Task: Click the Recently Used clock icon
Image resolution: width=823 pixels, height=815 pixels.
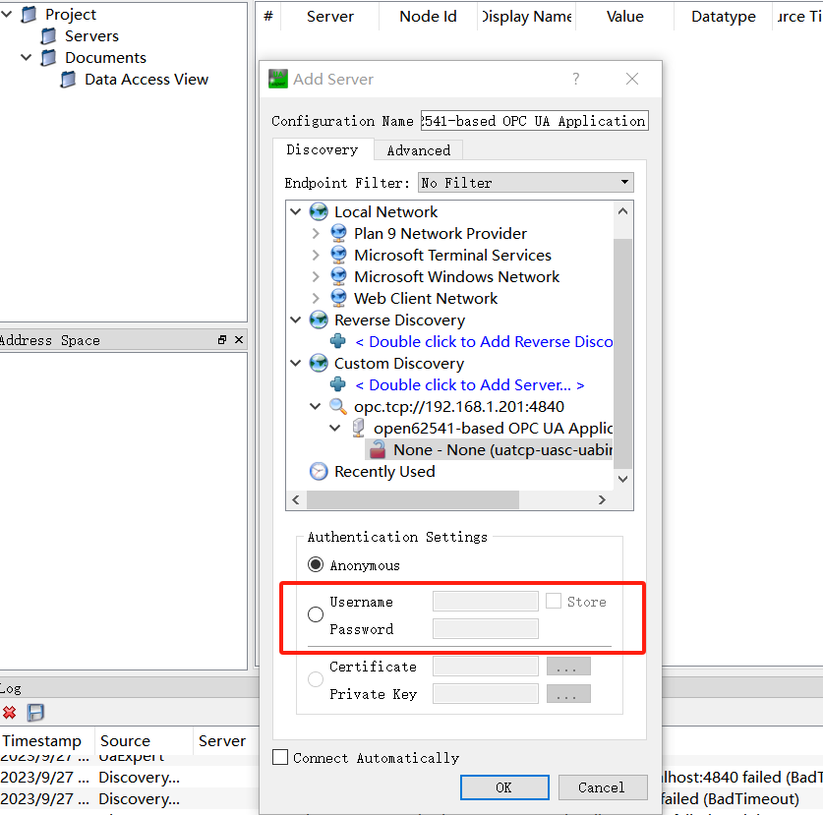Action: click(x=319, y=471)
